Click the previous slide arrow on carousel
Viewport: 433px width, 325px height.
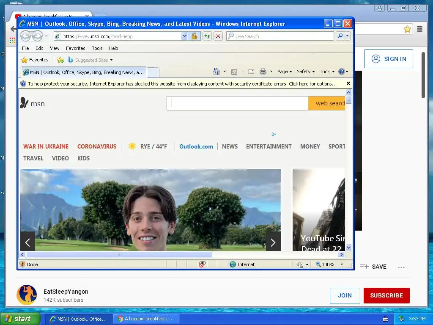pyautogui.click(x=27, y=242)
